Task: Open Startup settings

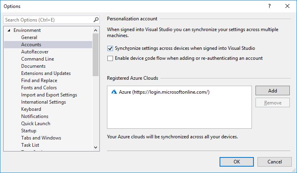Action: [x=29, y=131]
